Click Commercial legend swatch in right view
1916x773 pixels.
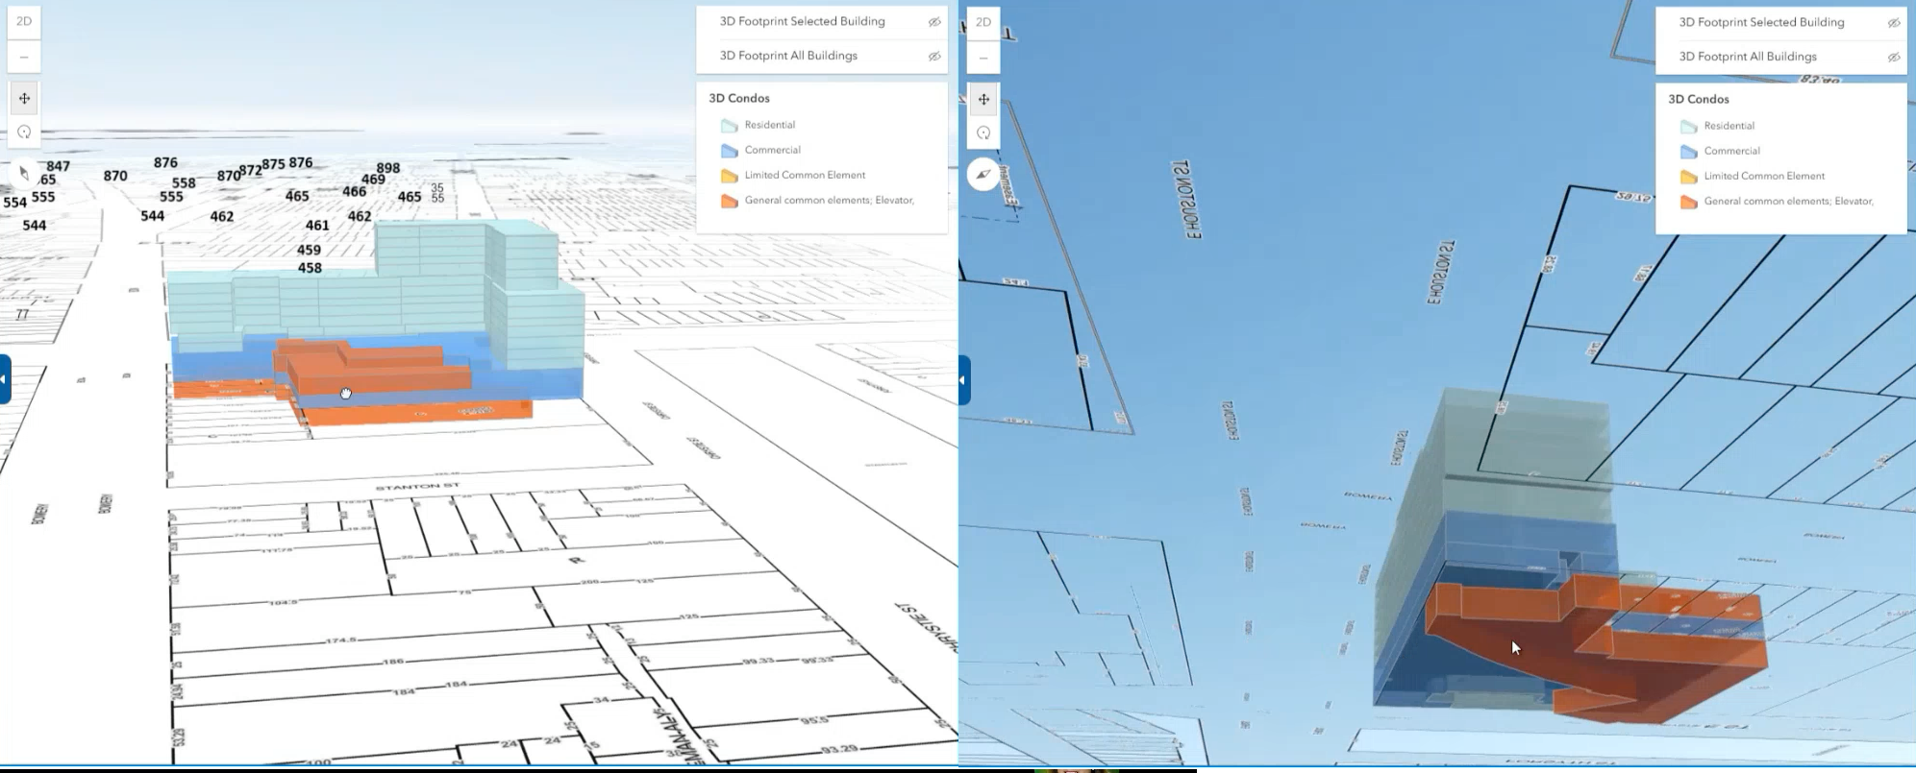pos(1689,152)
